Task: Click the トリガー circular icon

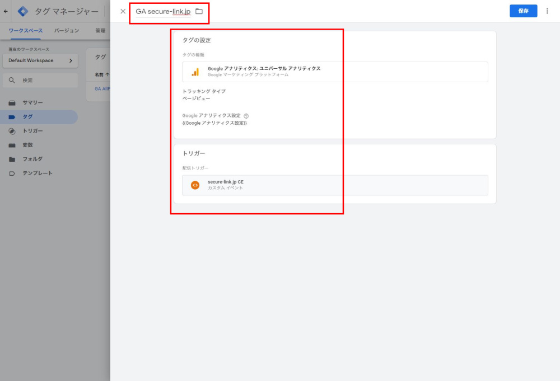Action: click(x=12, y=131)
